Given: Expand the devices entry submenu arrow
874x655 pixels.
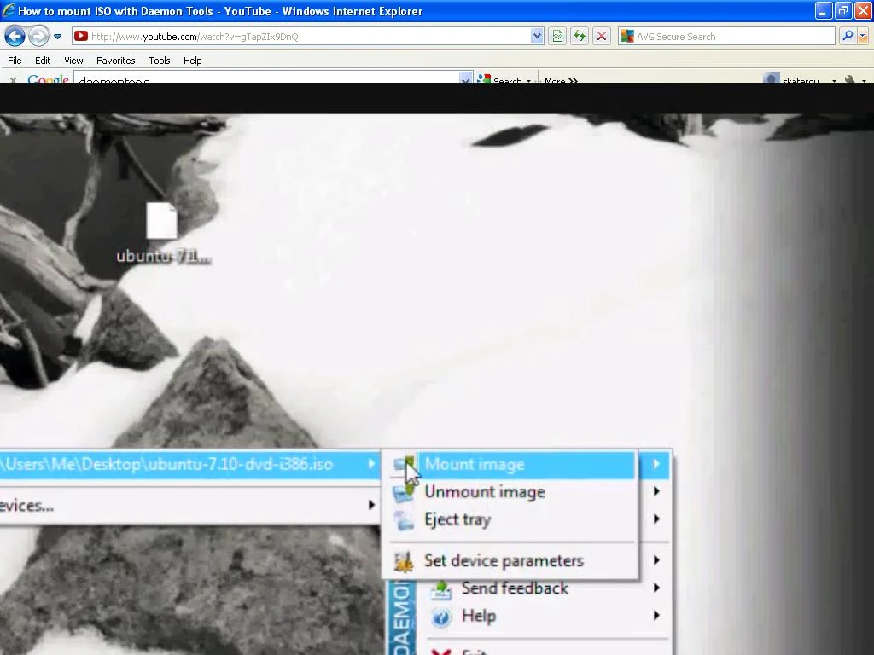Looking at the screenshot, I should coord(371,505).
